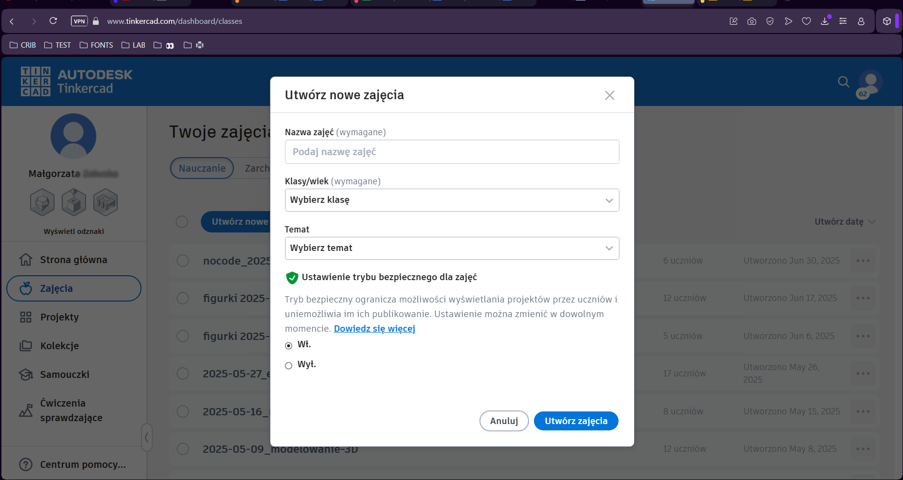Go to Projekty in the sidebar
Viewport: 903px width, 480px height.
tap(59, 317)
